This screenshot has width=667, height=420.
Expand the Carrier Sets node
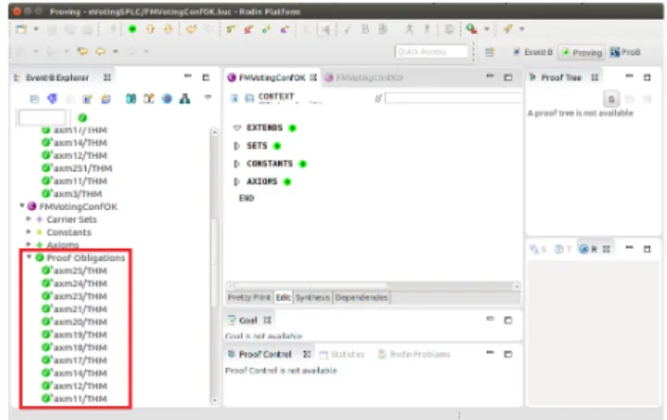click(x=28, y=219)
